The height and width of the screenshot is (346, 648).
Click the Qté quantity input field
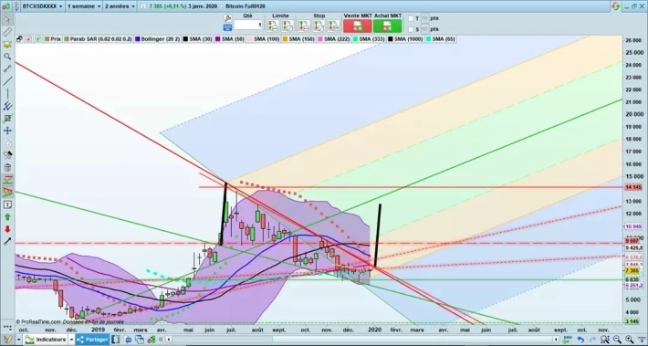click(x=248, y=26)
